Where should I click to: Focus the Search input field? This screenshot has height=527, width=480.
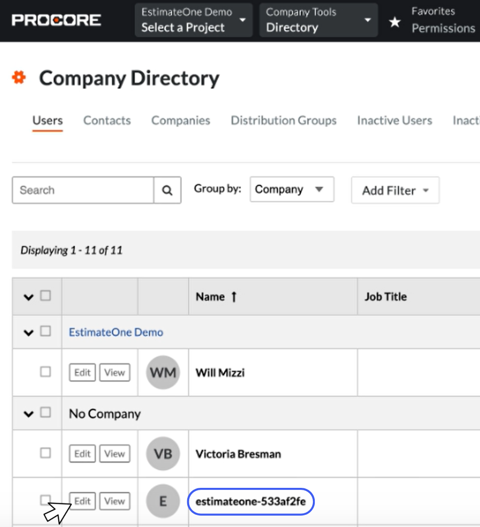click(83, 190)
